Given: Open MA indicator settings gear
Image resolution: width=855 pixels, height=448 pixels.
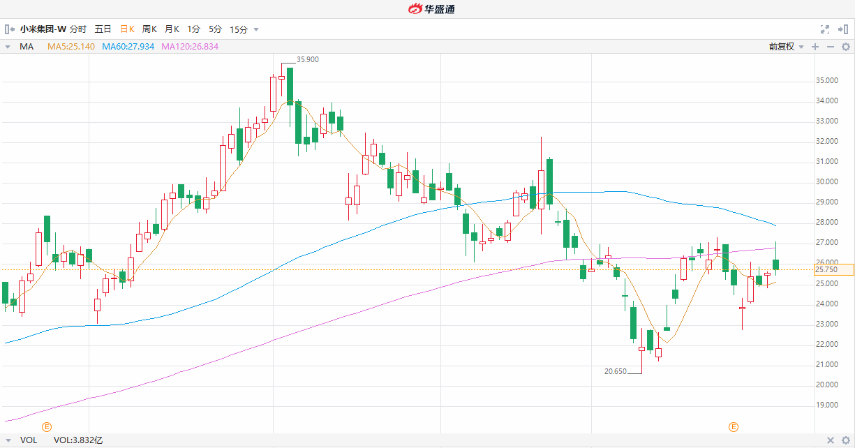Looking at the screenshot, I should click(x=845, y=47).
